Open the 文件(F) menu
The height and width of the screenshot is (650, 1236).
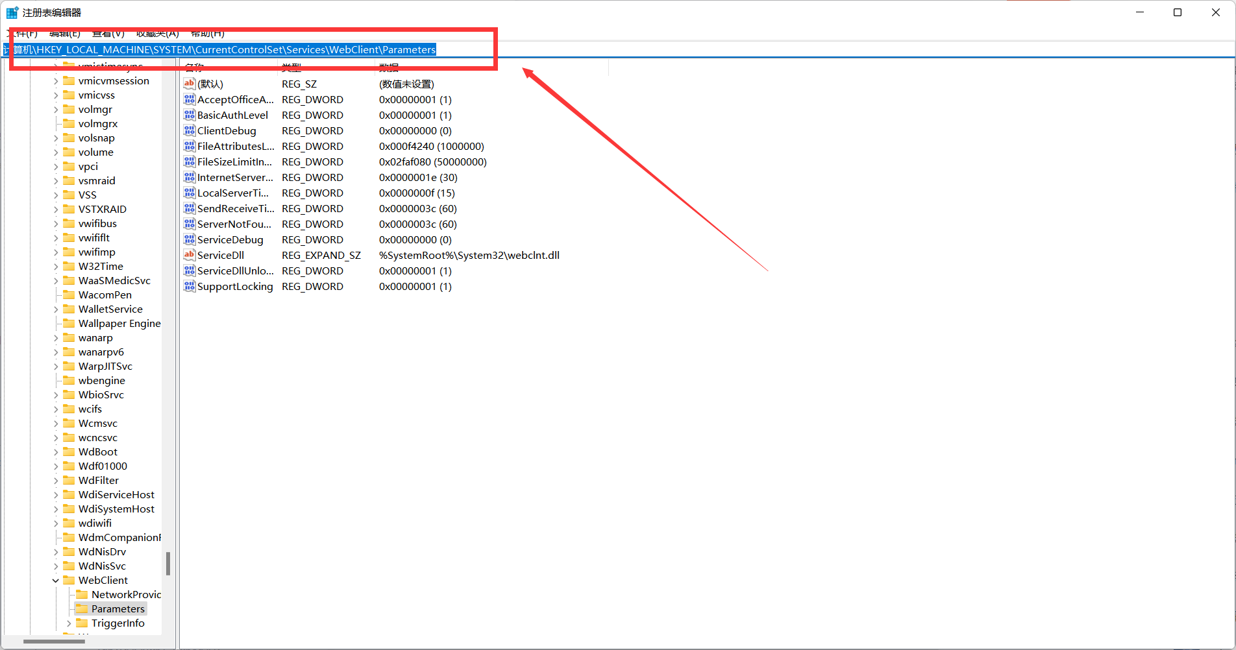click(x=22, y=33)
